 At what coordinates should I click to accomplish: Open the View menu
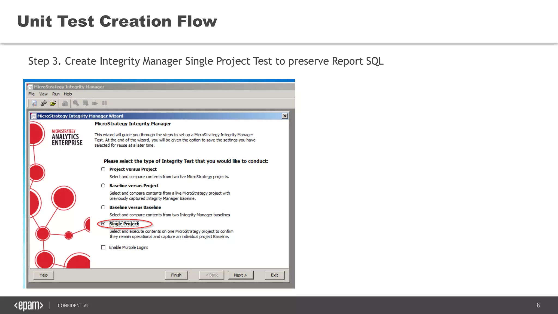pyautogui.click(x=43, y=94)
